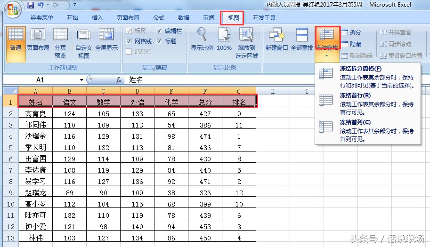Switch to 普通 normal view

tap(16, 44)
